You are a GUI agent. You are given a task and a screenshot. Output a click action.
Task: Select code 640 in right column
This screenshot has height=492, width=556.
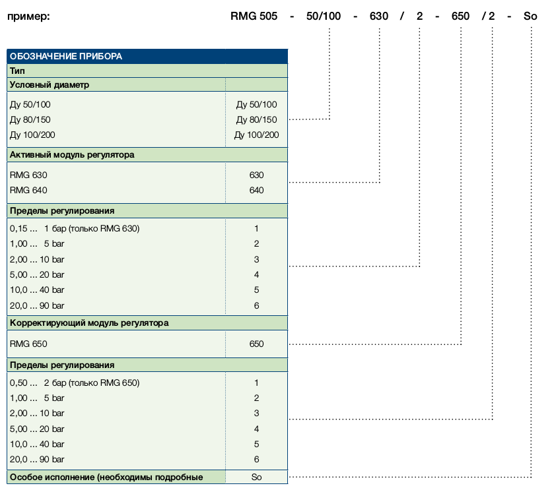click(x=256, y=190)
